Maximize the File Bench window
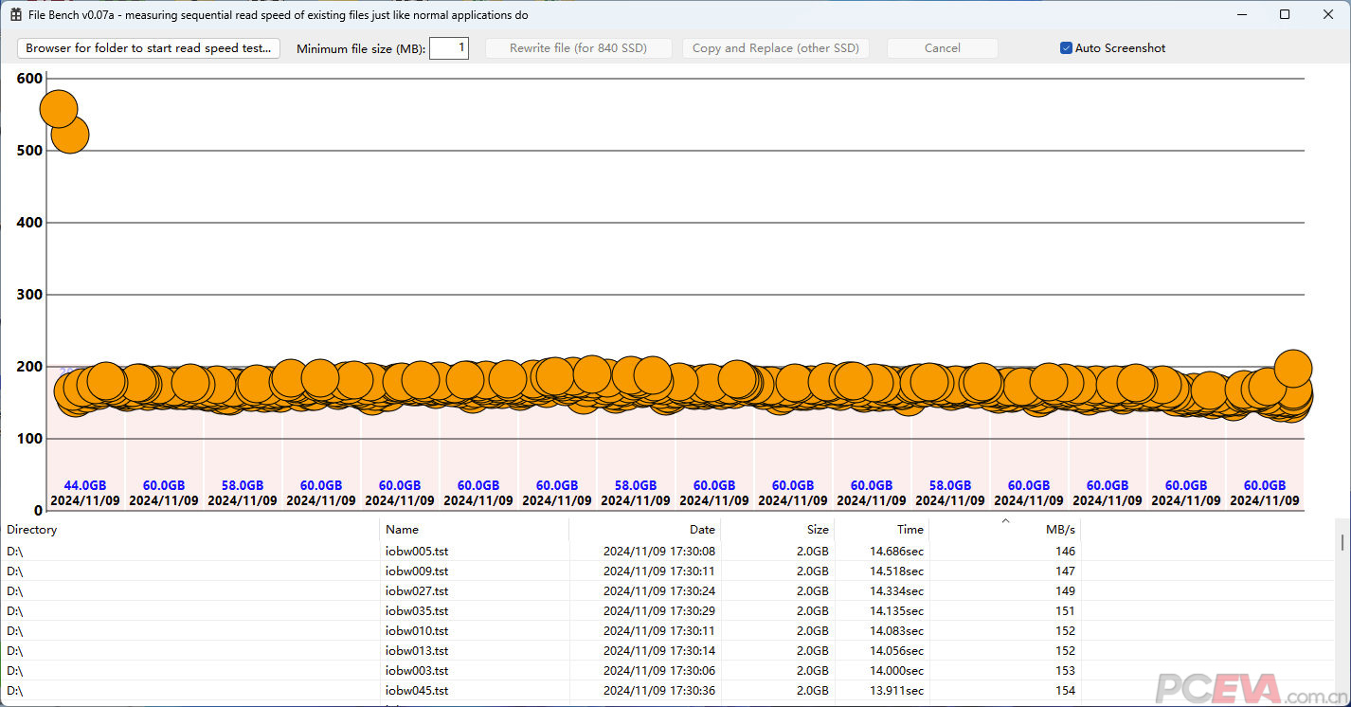This screenshot has height=707, width=1351. (1285, 15)
